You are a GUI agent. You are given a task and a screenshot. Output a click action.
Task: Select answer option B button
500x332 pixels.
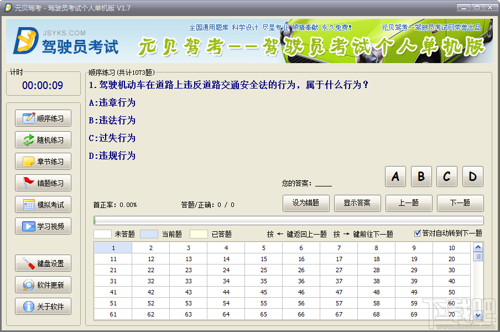pos(421,177)
